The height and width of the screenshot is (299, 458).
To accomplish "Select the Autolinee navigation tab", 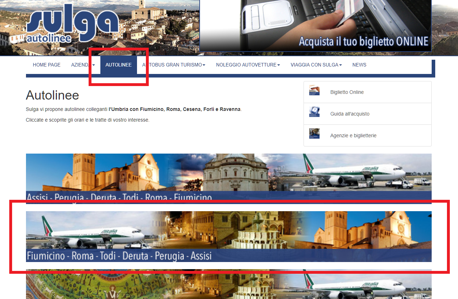I will tap(119, 65).
